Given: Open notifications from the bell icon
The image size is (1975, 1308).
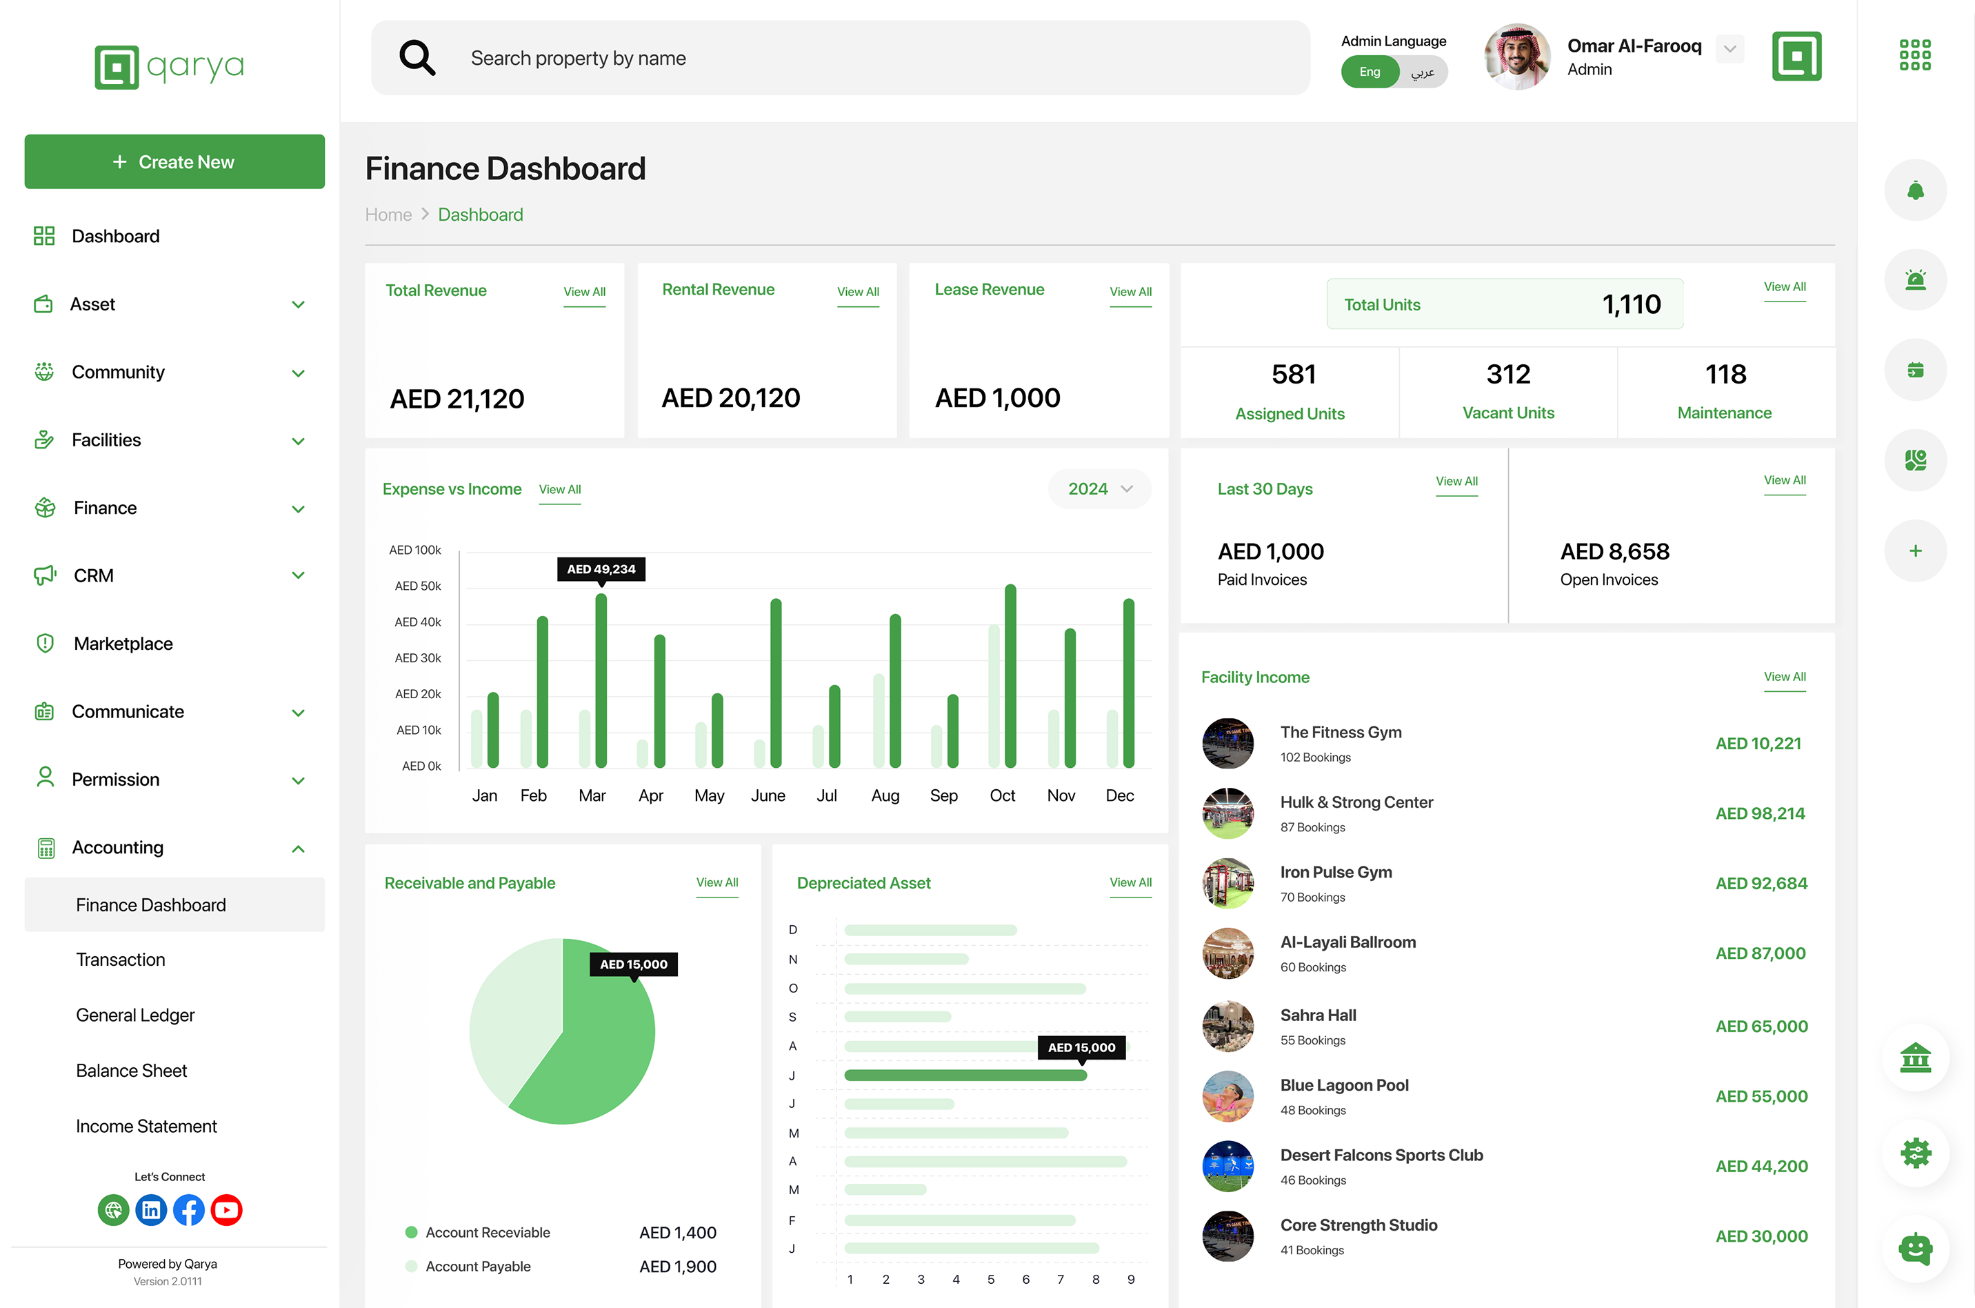Looking at the screenshot, I should [x=1915, y=190].
